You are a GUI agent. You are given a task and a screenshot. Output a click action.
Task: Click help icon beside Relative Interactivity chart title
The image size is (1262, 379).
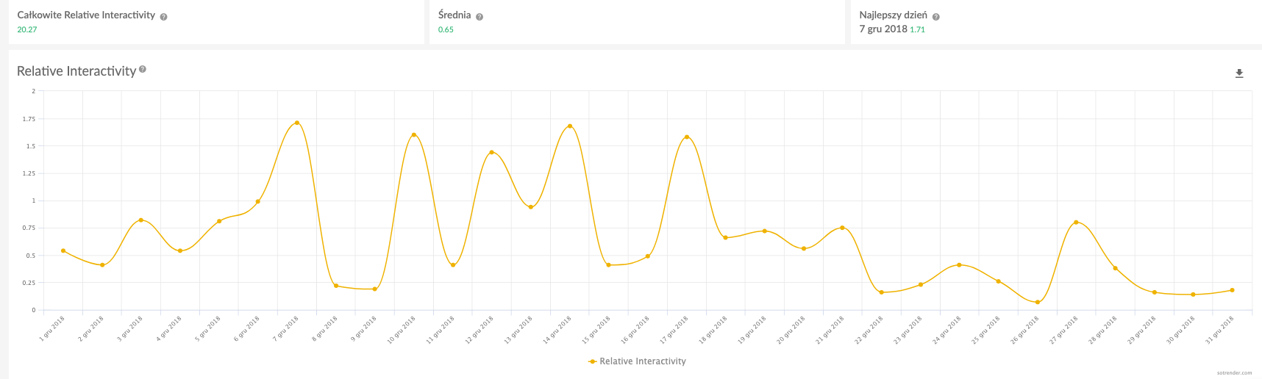tap(143, 69)
